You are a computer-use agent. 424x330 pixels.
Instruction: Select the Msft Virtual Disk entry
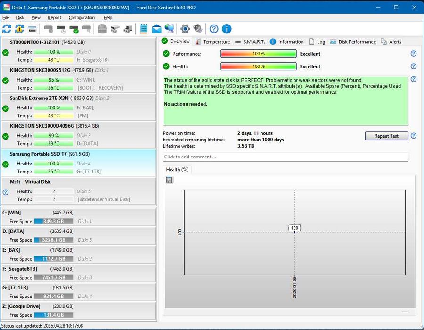[x=79, y=191]
